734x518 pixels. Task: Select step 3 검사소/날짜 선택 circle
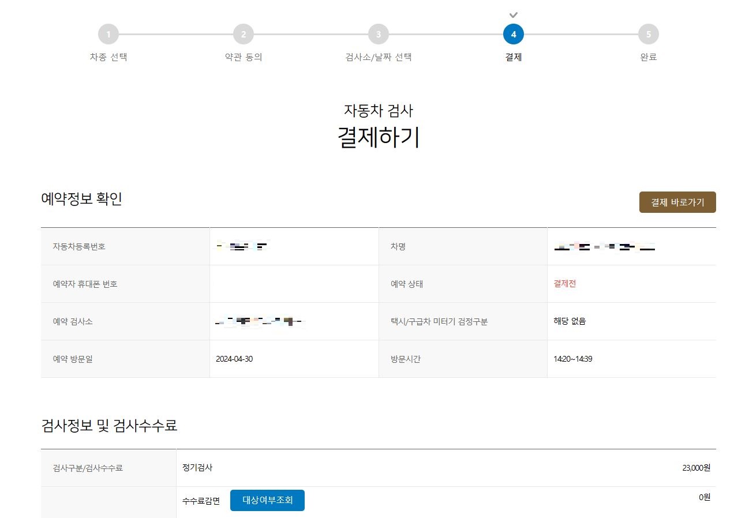[x=378, y=33]
